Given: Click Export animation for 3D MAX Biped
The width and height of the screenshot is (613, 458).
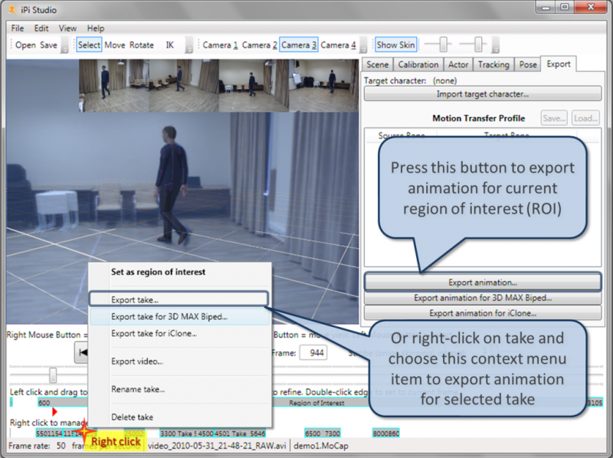Looking at the screenshot, I should [483, 298].
